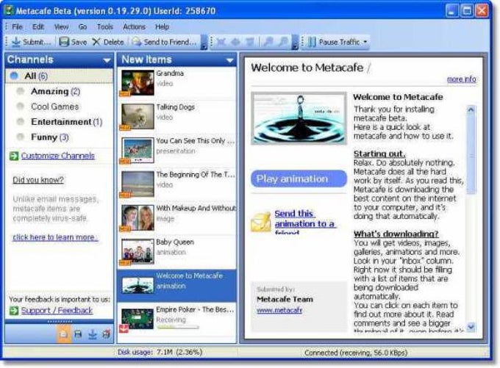Select The Beginning Of The T... video thumbnail

click(x=137, y=184)
